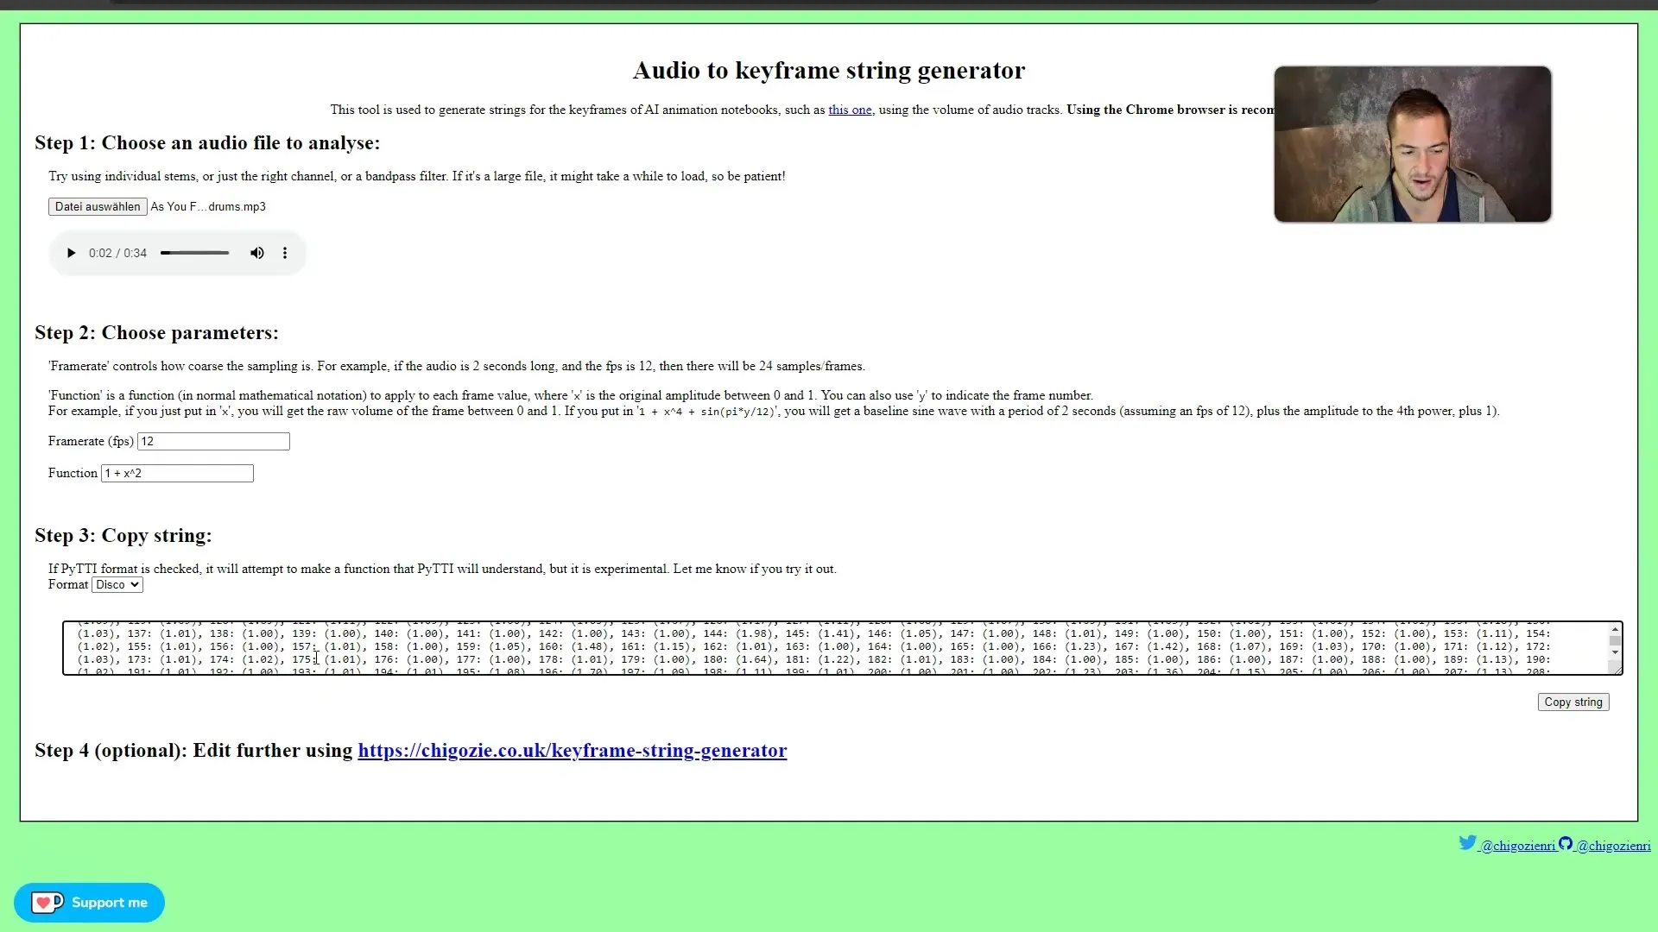The image size is (1658, 932).
Task: Click the play button to preview audio
Action: [x=71, y=253]
